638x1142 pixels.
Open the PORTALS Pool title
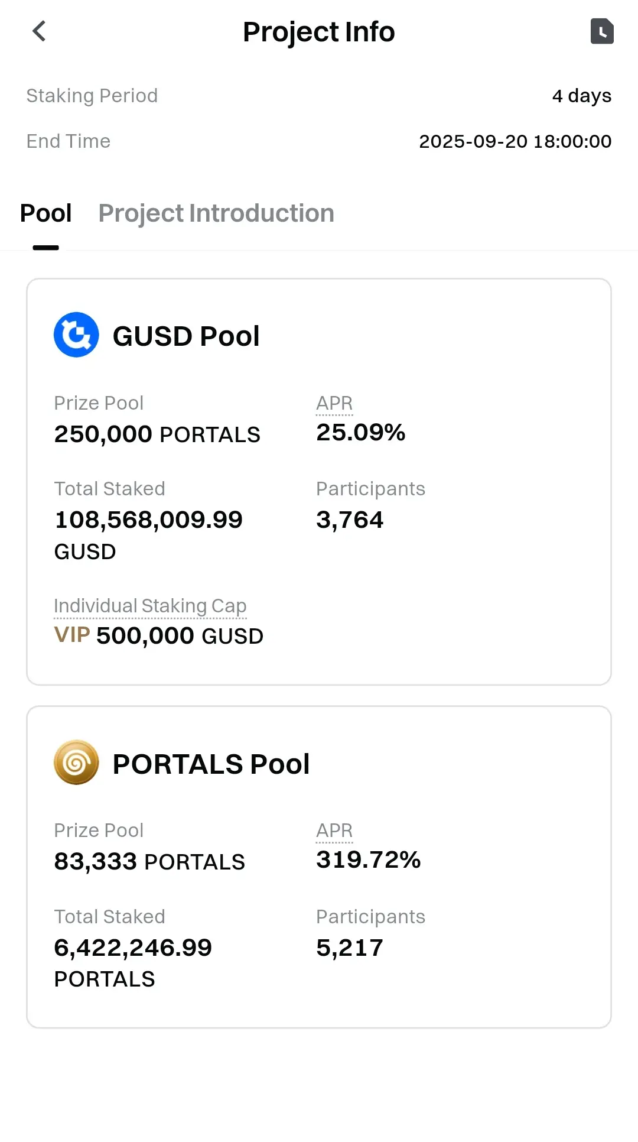tap(211, 764)
